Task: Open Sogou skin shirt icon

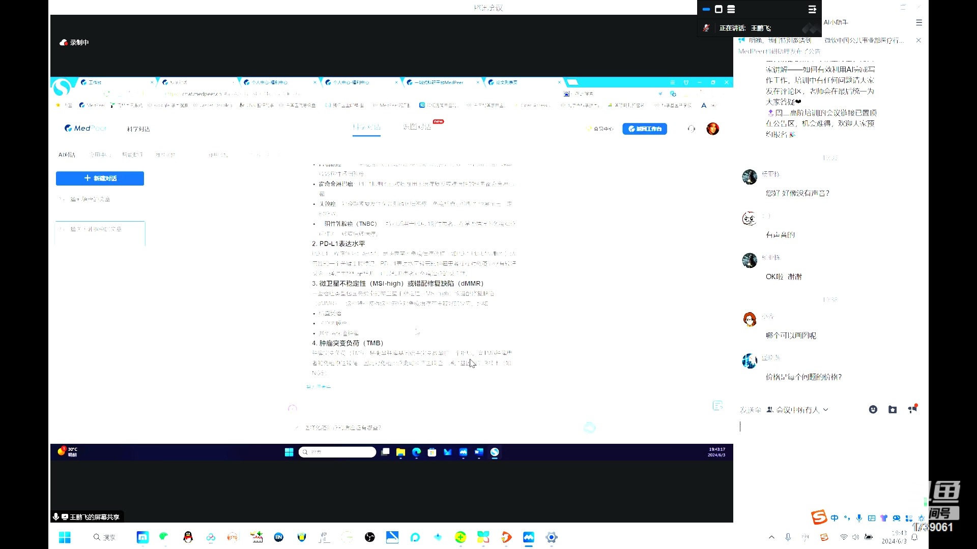Action: [884, 518]
